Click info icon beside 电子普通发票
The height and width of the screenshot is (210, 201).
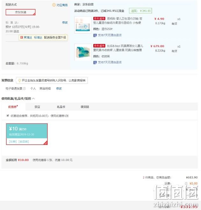coord(24,89)
